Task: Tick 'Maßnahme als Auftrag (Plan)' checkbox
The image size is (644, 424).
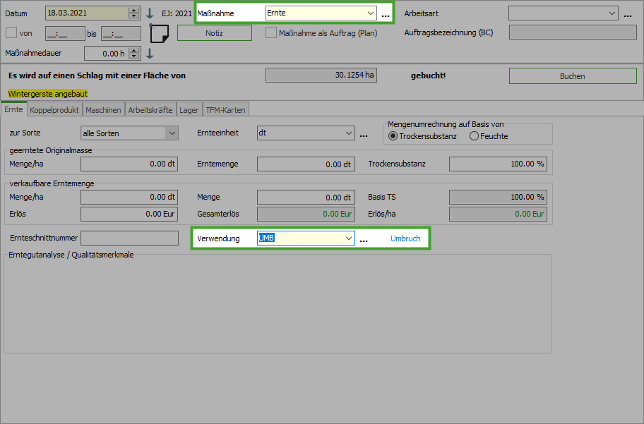Action: [271, 33]
